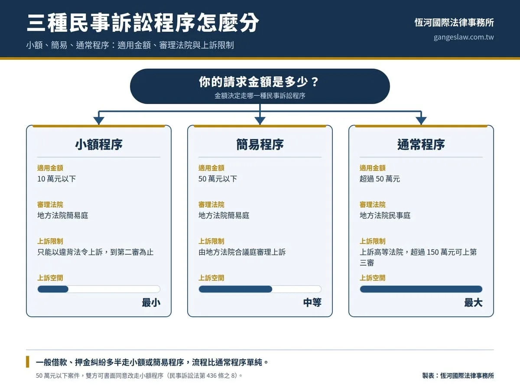Click 地方法院簡易庭 in the 小額程序 card
The width and height of the screenshot is (520, 390).
click(x=63, y=215)
